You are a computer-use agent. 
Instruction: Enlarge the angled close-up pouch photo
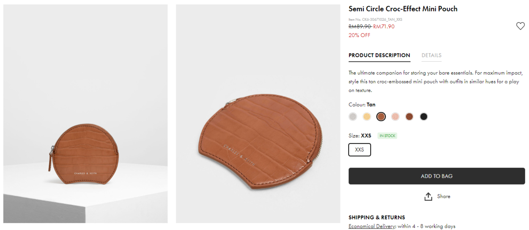pyautogui.click(x=258, y=114)
